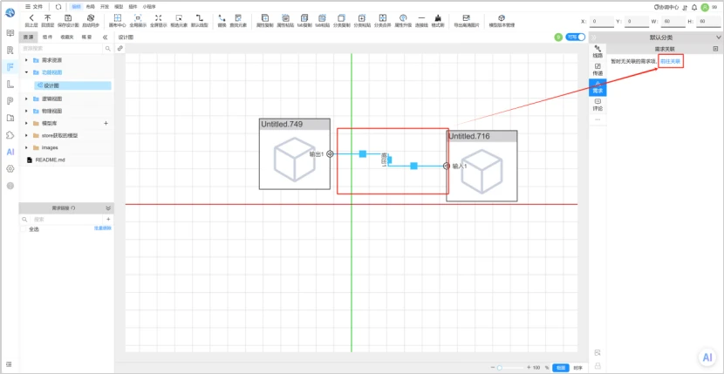724x374 pixels.
Task: Click the canvas center icon in toolbar
Action: click(117, 17)
